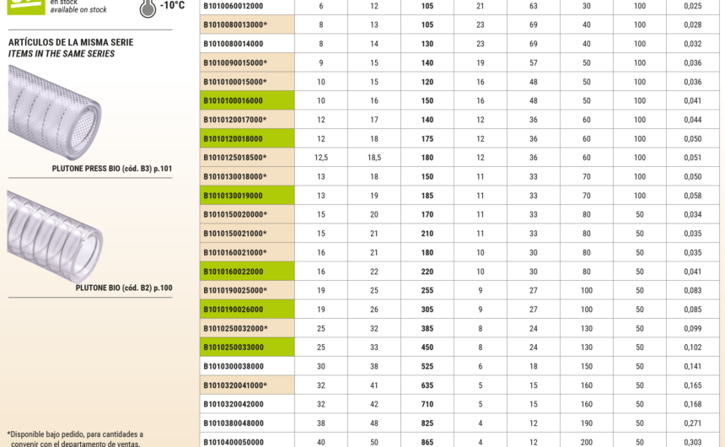Select product code B1010190026000
Viewport: 725px width, 447px height.
(x=233, y=310)
